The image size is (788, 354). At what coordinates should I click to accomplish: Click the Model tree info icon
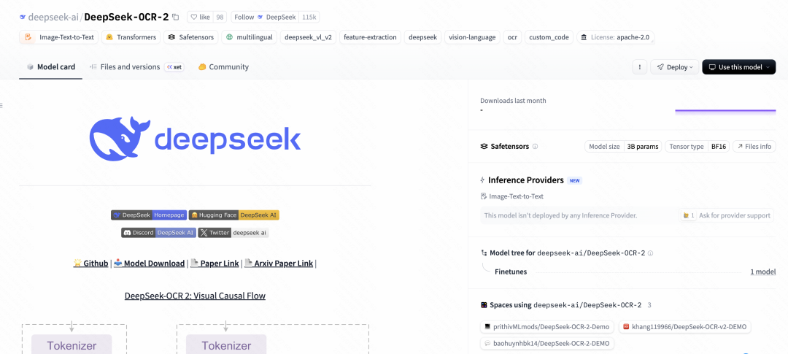[650, 253]
